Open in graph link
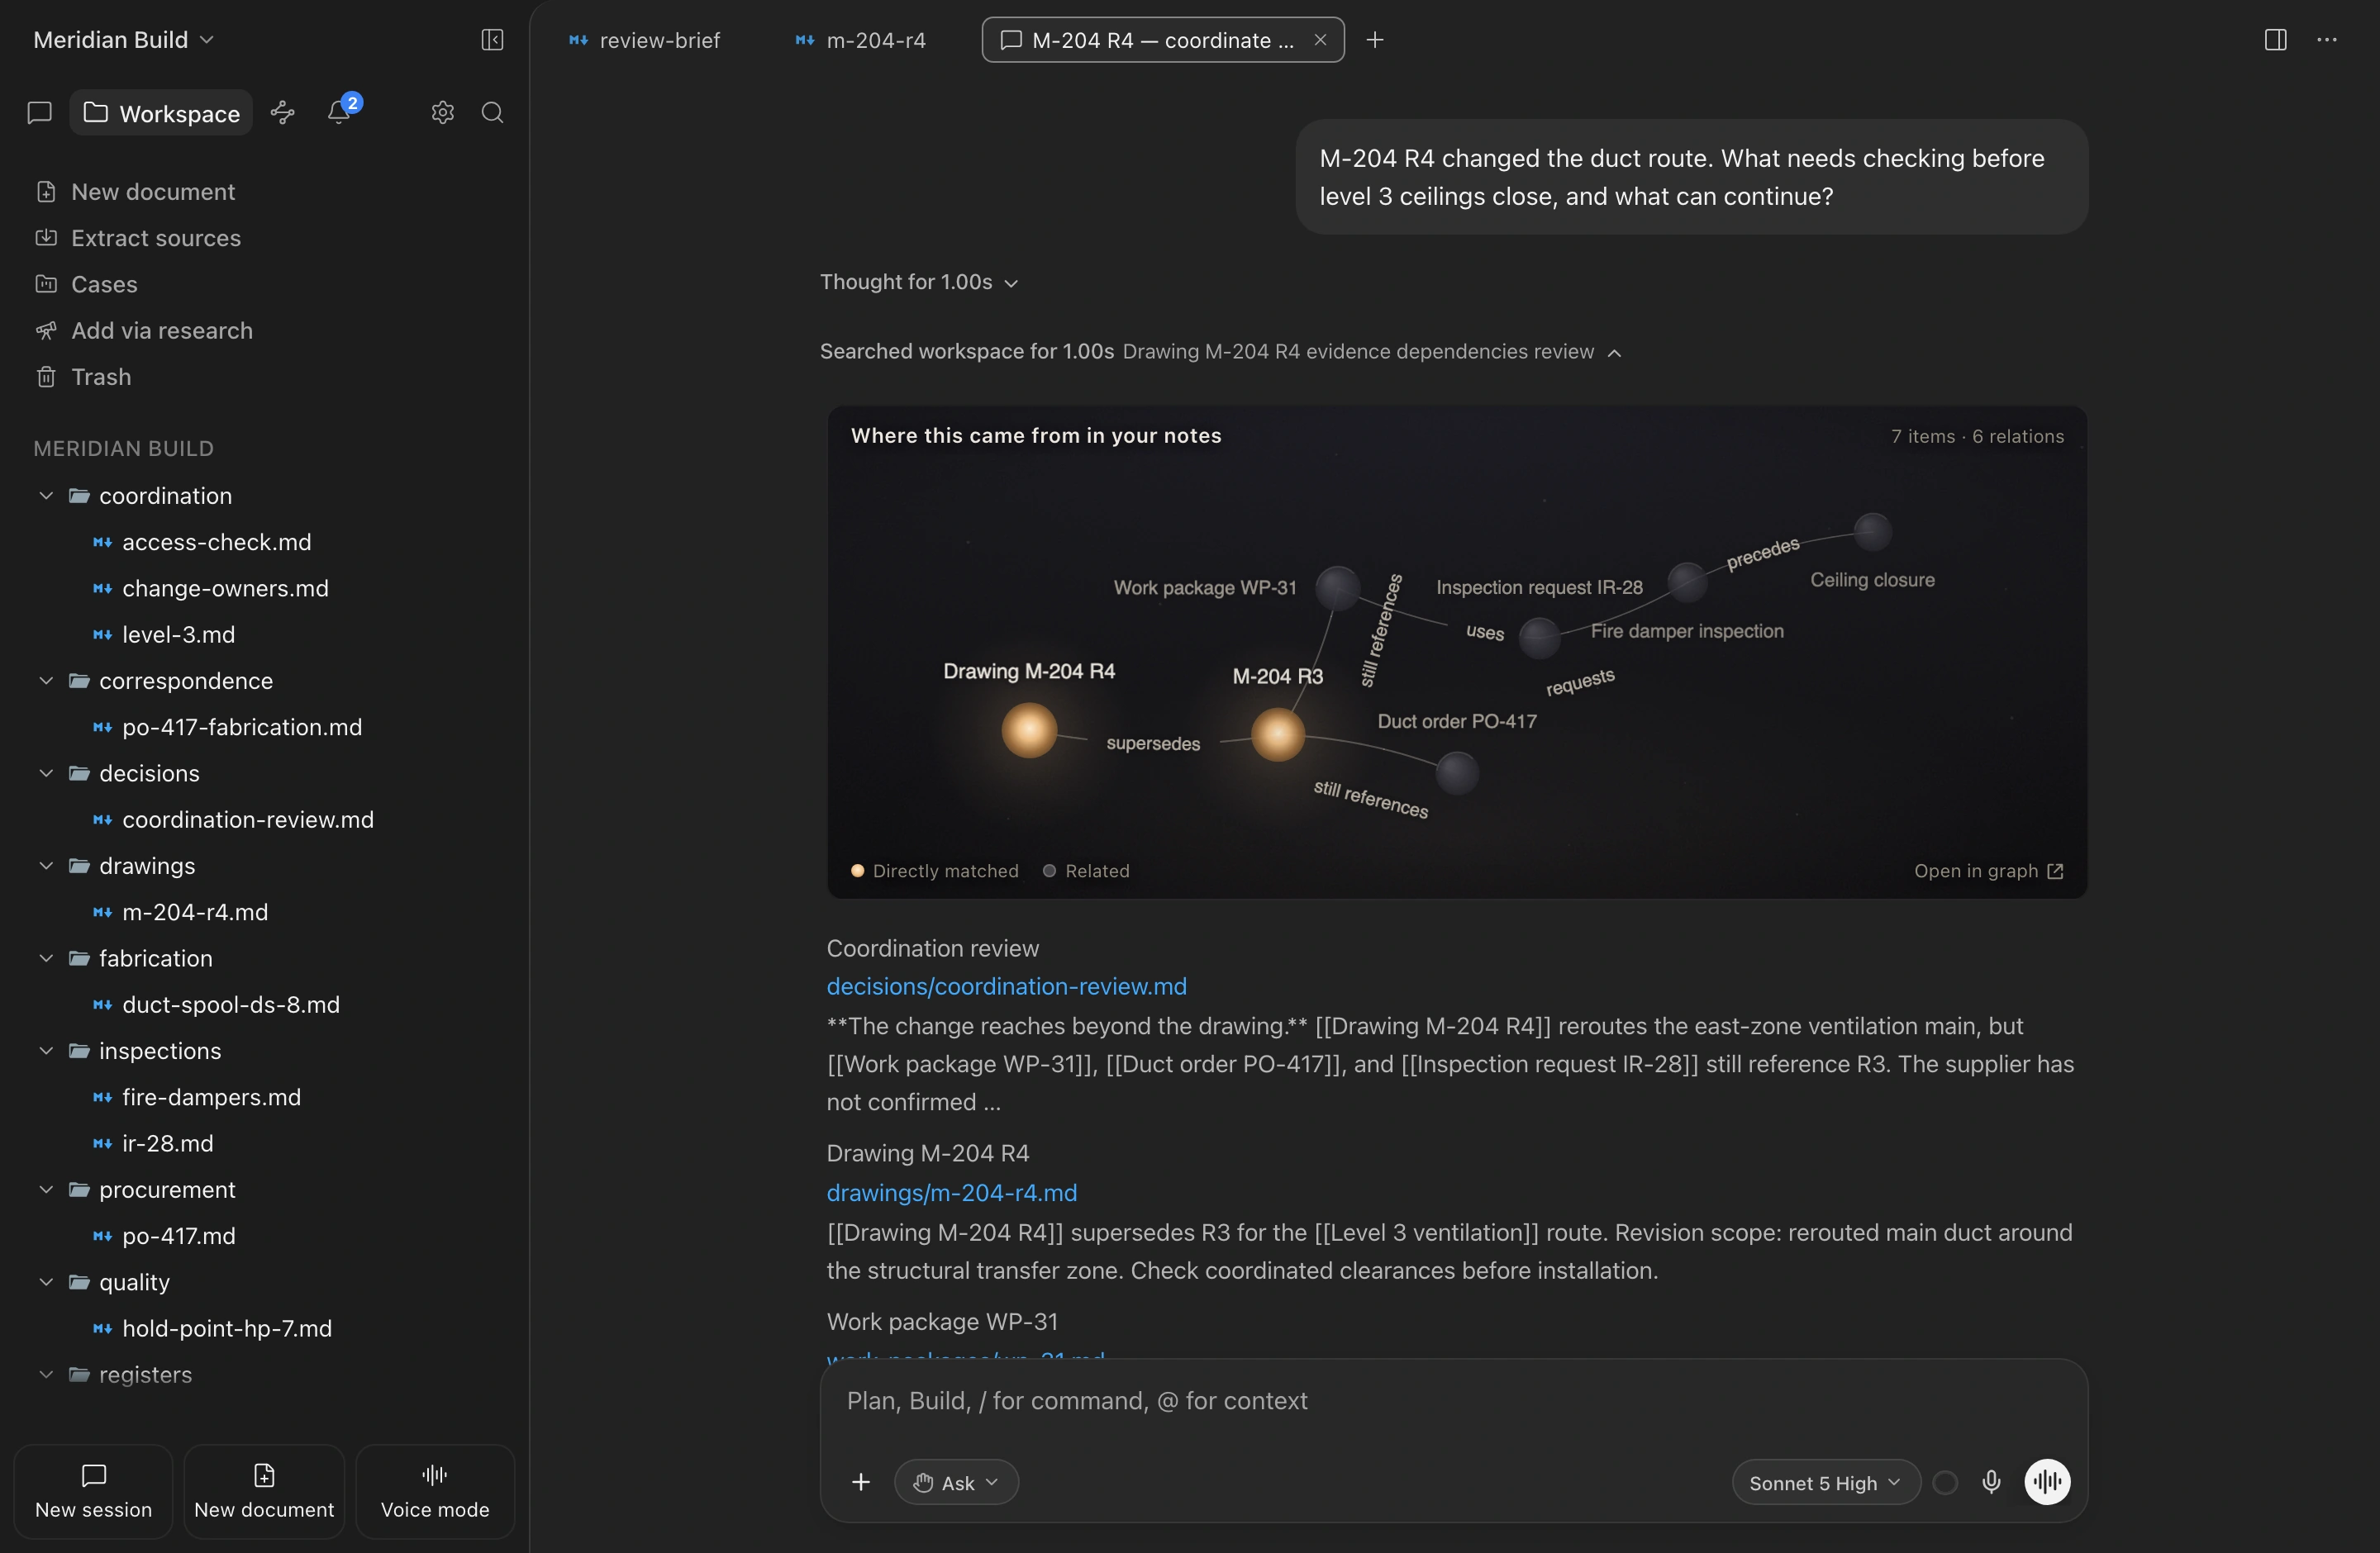 1988,871
